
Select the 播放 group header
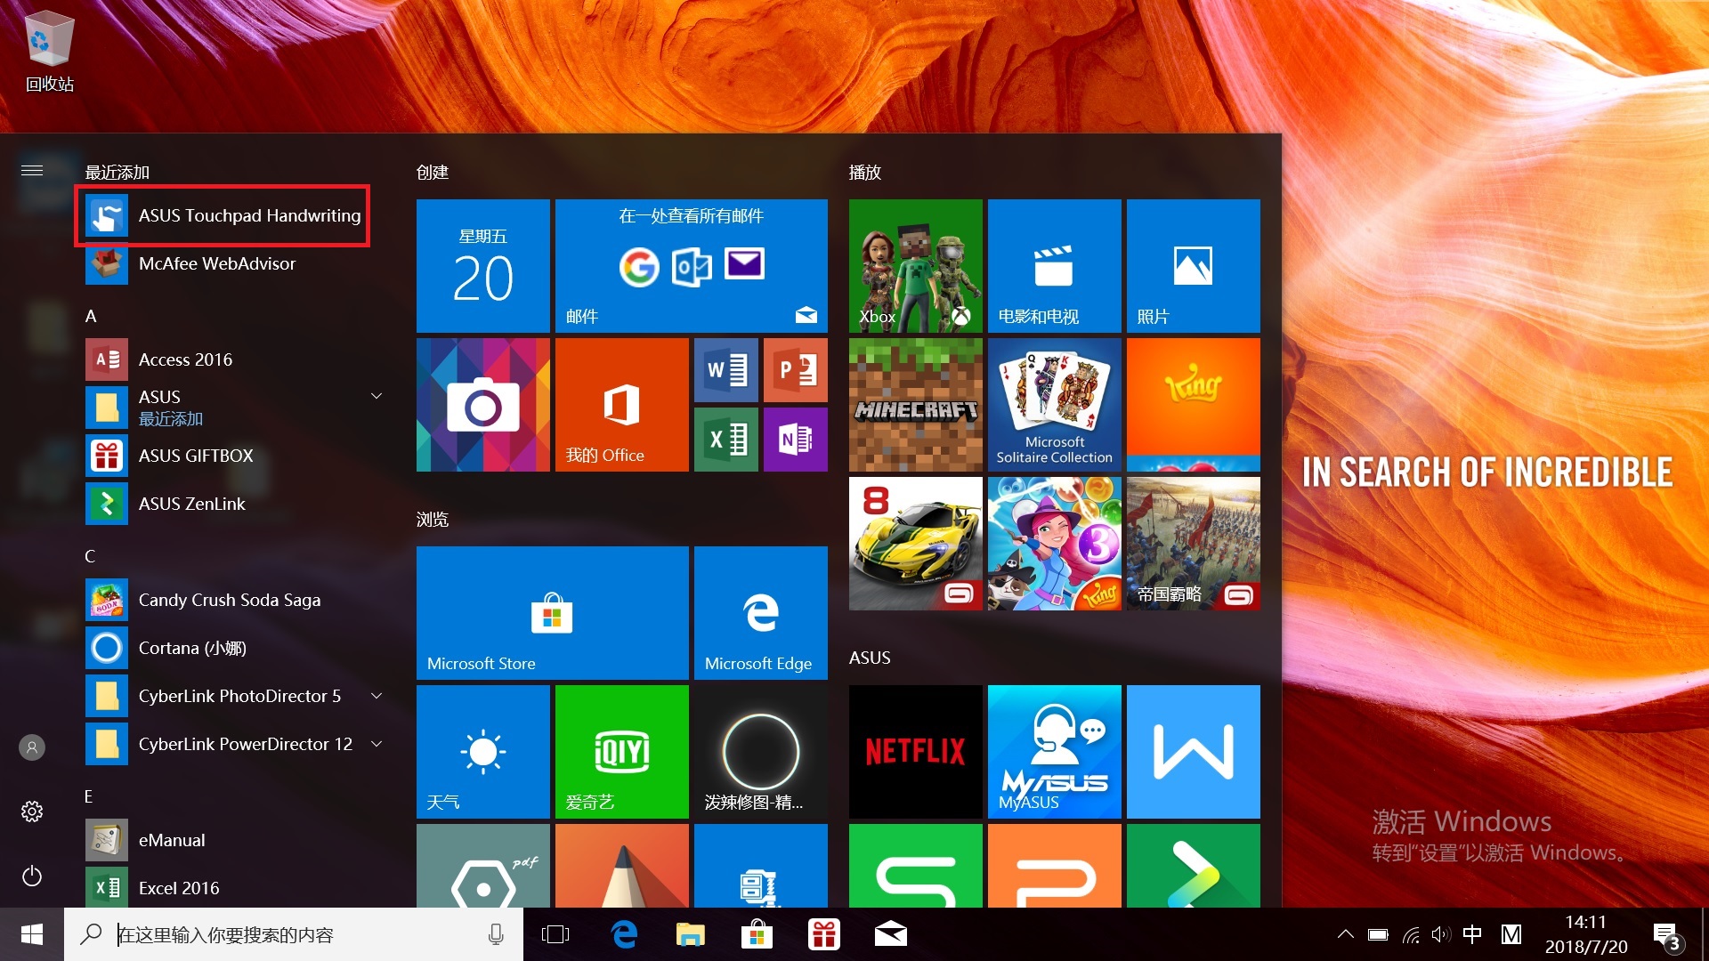(865, 173)
